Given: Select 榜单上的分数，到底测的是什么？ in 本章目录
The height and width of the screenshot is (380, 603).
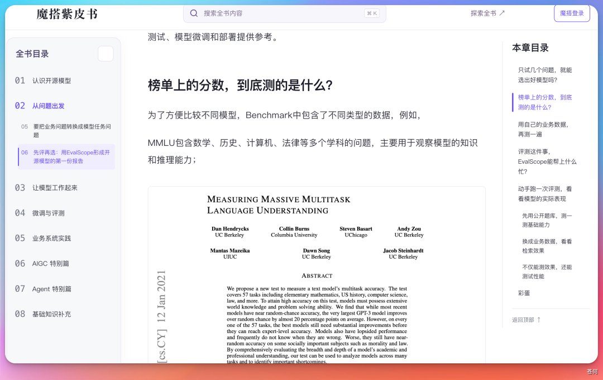Looking at the screenshot, I should pyautogui.click(x=544, y=102).
